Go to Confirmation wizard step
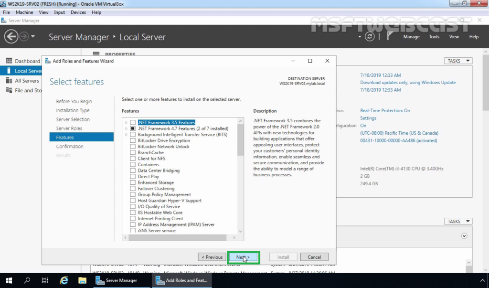489x288 pixels. [x=70, y=146]
